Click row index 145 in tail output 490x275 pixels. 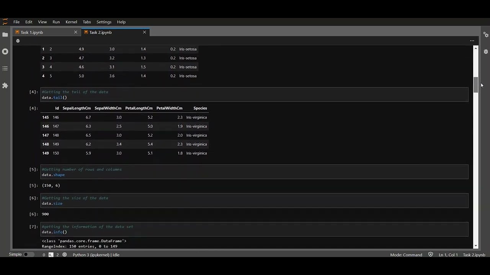(x=46, y=118)
